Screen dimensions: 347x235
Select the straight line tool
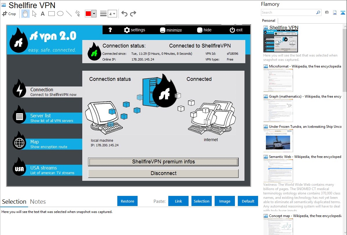[x=69, y=14]
